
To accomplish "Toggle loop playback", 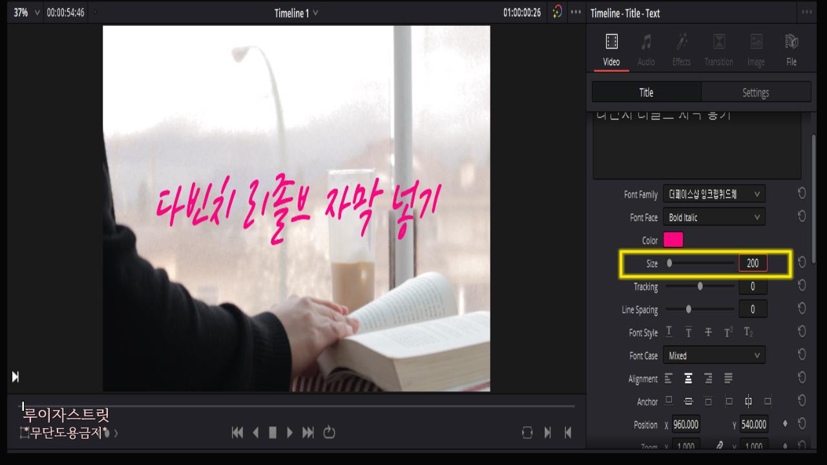I will point(329,433).
